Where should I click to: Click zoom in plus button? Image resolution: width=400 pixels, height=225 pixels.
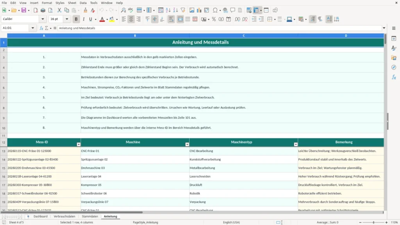point(386,222)
